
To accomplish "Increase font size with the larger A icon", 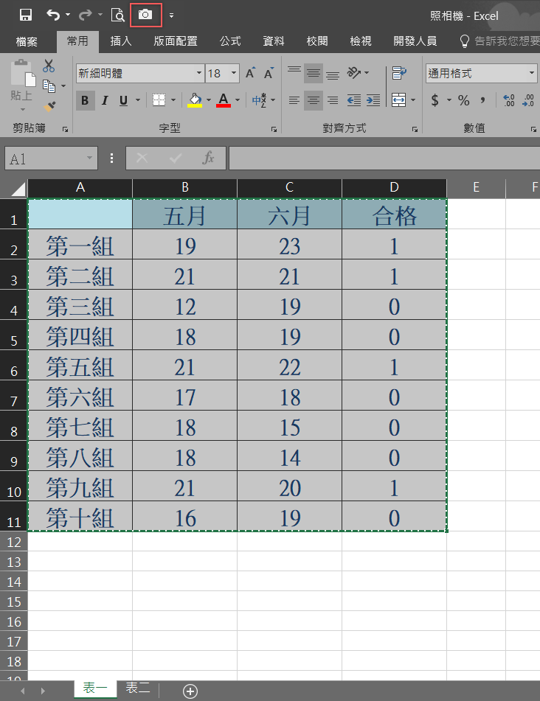I will [x=251, y=74].
